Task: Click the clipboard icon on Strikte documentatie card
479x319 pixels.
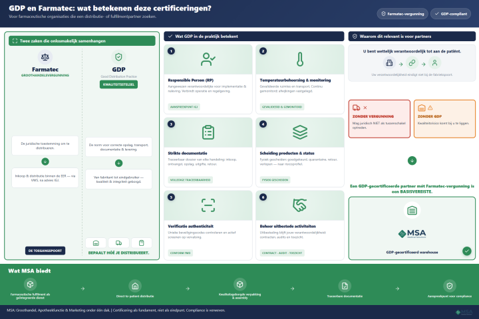Action: tap(208, 132)
